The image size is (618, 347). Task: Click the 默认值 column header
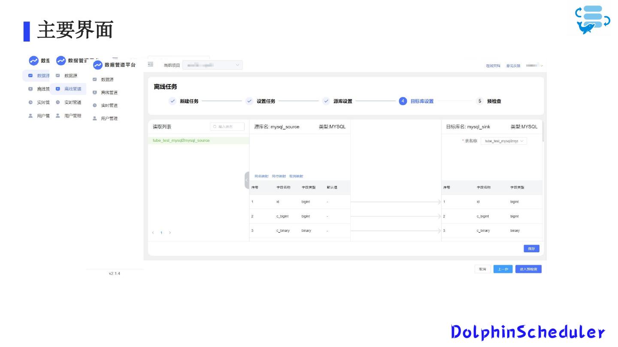click(332, 187)
